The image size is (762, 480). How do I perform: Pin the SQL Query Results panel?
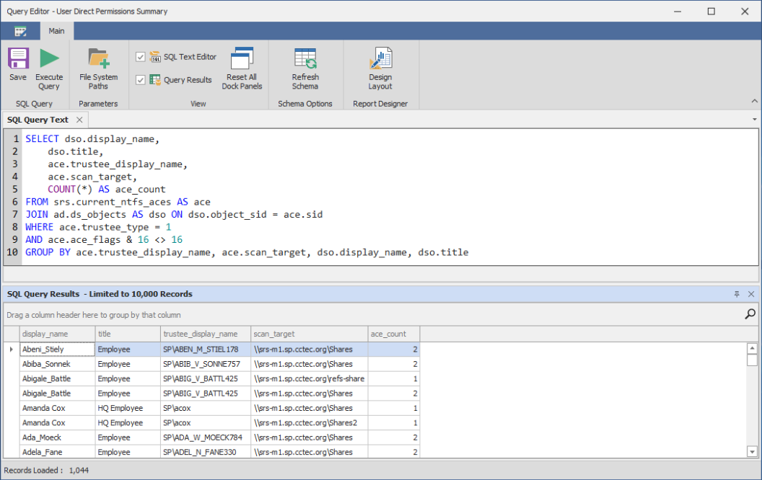[737, 294]
